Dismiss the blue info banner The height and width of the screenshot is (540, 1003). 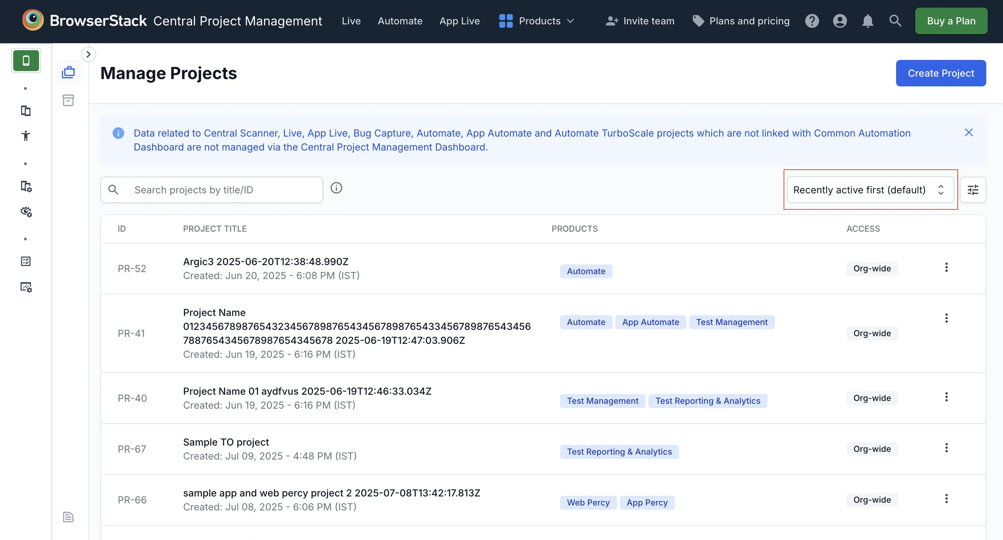[x=969, y=132]
